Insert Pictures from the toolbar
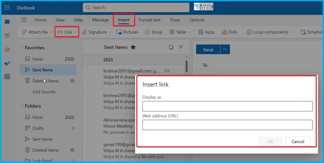 pyautogui.click(x=127, y=32)
